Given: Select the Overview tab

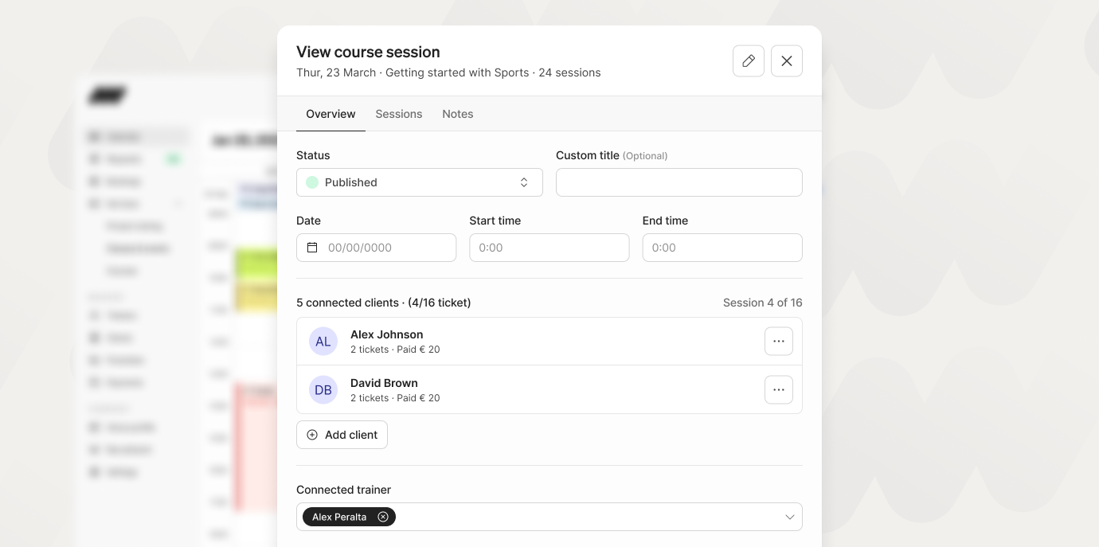Looking at the screenshot, I should pyautogui.click(x=330, y=114).
